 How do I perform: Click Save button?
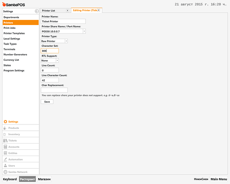tap(47, 102)
